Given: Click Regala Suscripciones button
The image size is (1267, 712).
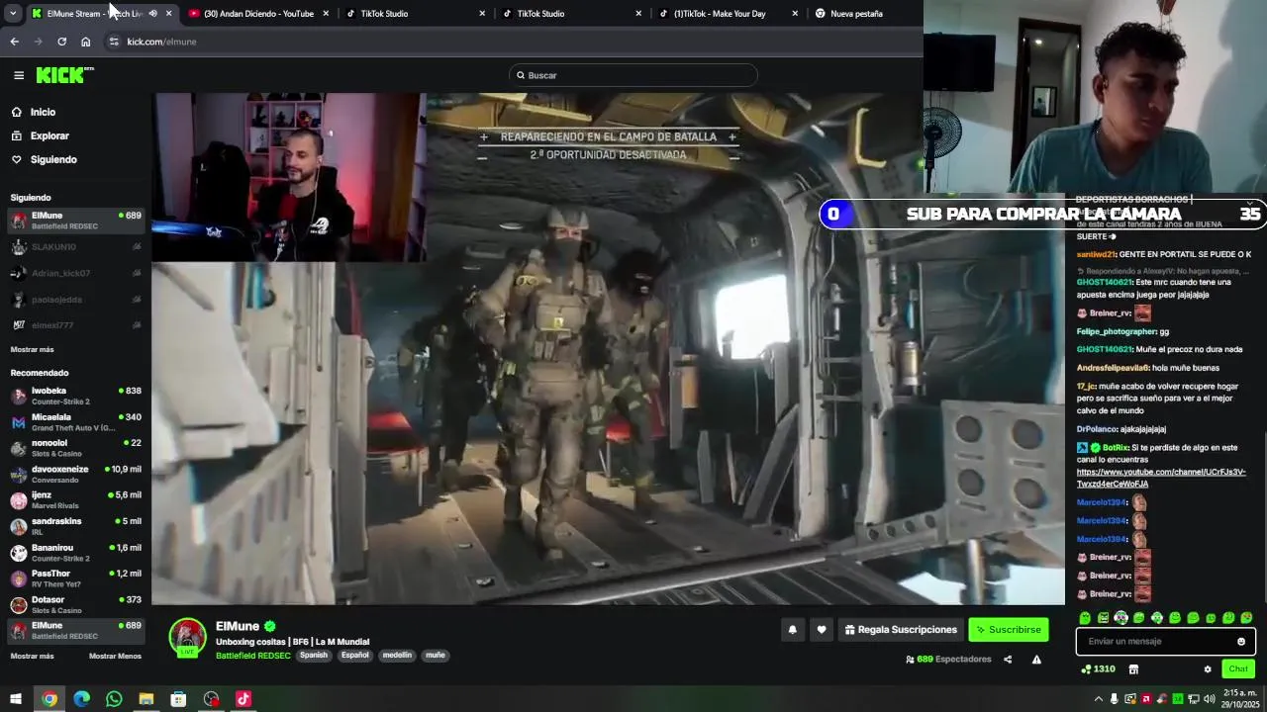Looking at the screenshot, I should coord(901,630).
